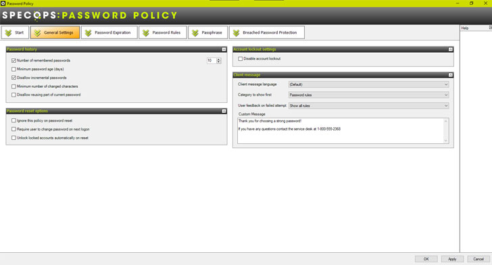
Task: Click the Apply button
Action: tap(452, 259)
